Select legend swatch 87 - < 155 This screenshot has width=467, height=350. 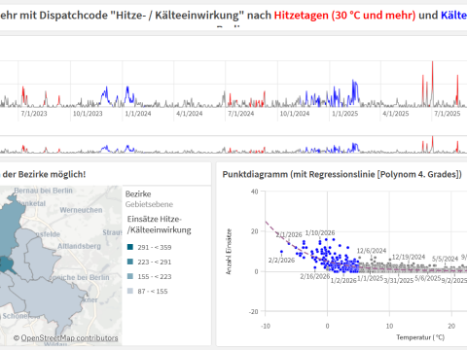pyautogui.click(x=130, y=291)
